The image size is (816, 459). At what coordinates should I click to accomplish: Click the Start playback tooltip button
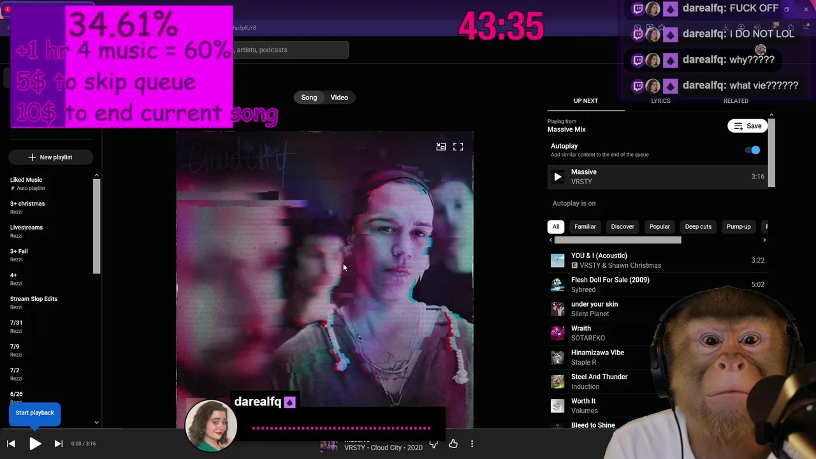coord(34,413)
